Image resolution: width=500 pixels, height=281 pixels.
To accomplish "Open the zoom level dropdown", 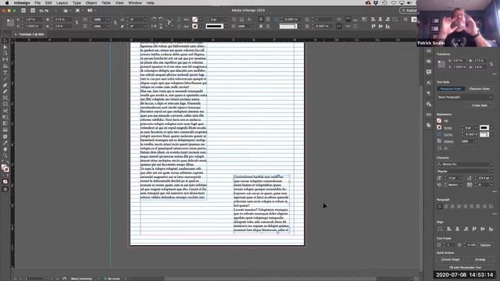I will pos(55,10).
